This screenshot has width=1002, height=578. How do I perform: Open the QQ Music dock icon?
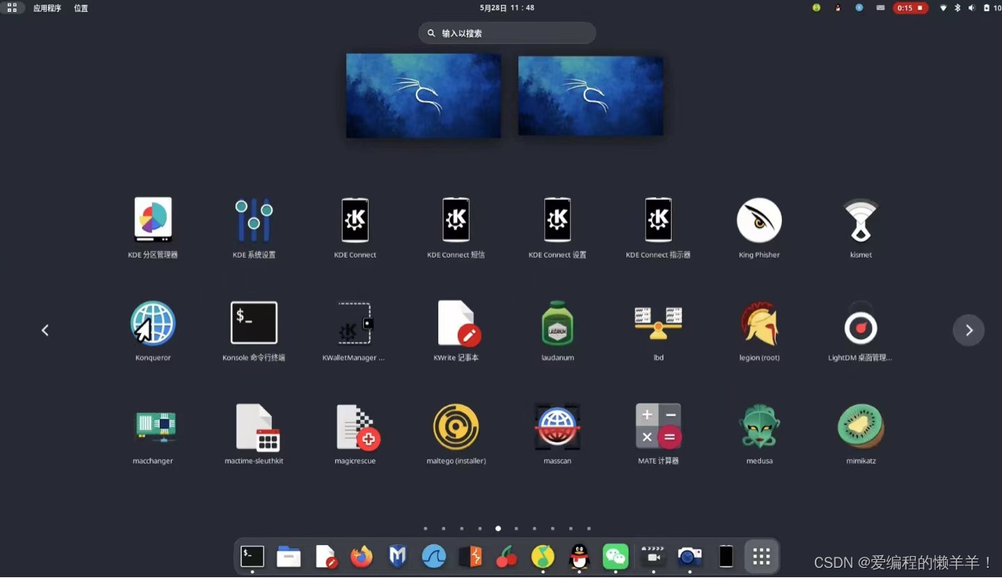542,556
